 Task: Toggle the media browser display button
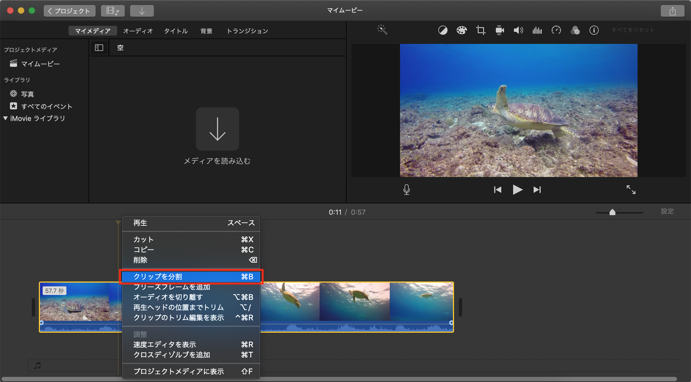pos(113,11)
